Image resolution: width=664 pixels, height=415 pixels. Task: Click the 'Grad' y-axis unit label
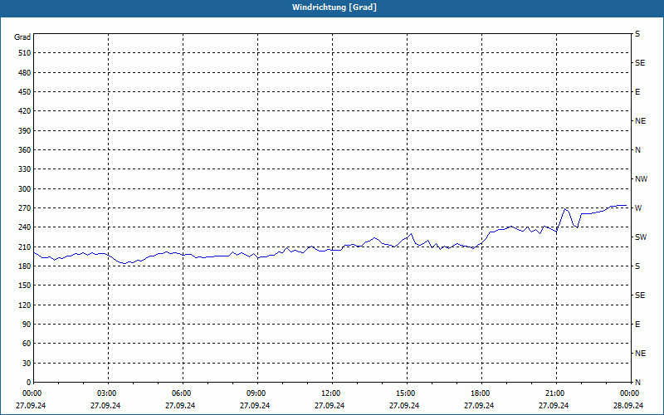(22, 37)
